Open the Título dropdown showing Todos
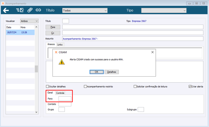This screenshot has width=209, height=127. point(85,10)
